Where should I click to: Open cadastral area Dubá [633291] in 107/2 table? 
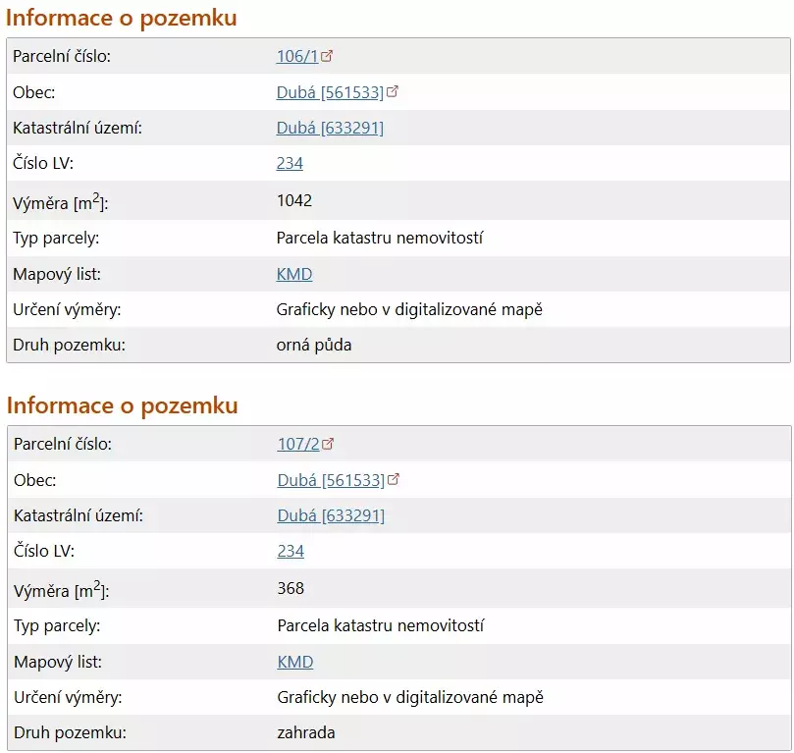[331, 516]
